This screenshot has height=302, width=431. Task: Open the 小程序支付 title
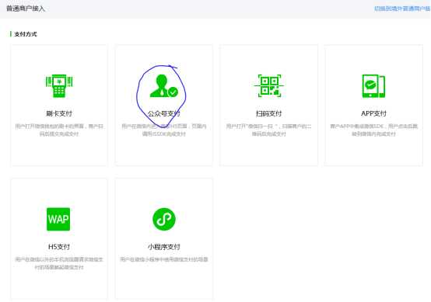[x=164, y=247]
